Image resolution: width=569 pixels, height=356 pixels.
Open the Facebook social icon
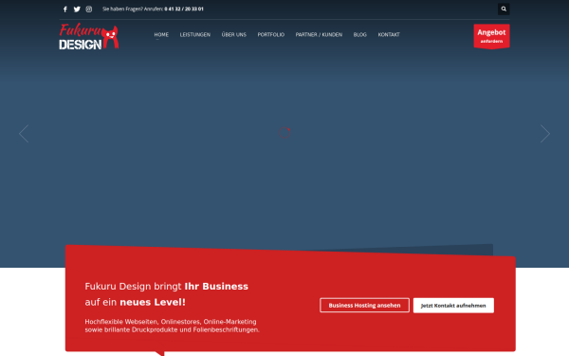(x=64, y=9)
